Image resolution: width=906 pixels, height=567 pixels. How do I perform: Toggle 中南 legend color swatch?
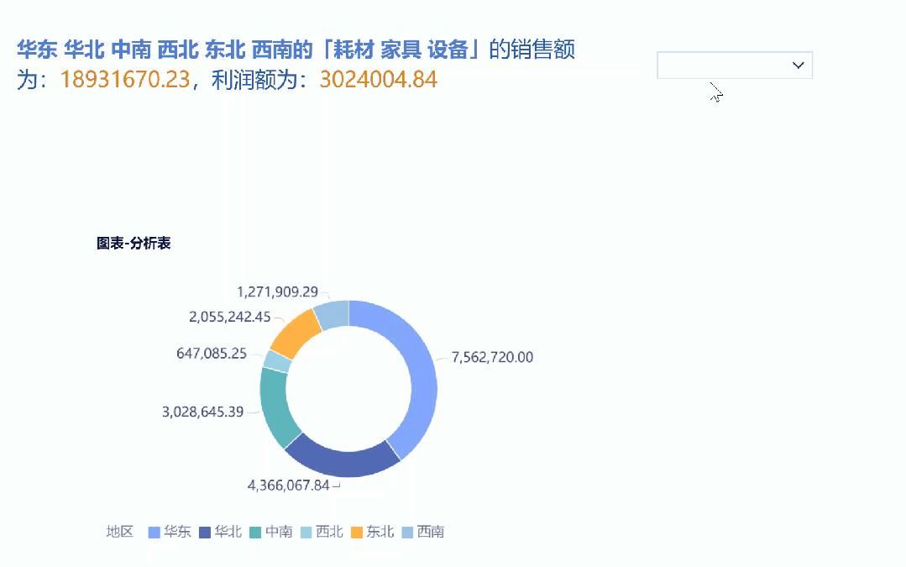point(255,533)
